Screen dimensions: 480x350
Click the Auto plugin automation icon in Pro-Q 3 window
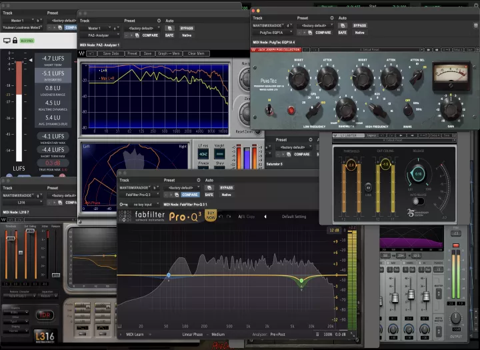(x=209, y=187)
